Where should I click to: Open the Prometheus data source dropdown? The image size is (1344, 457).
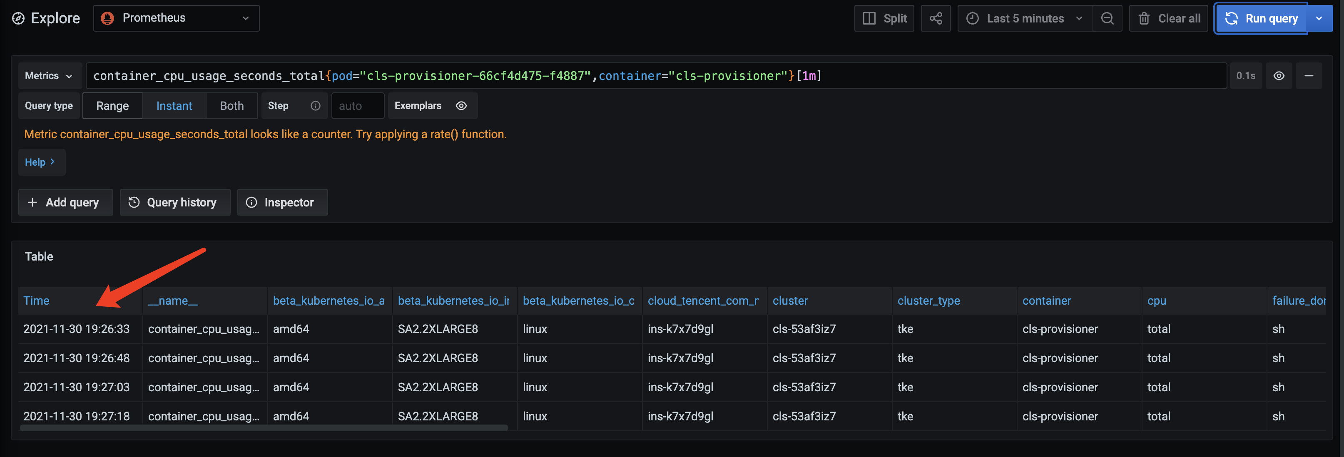(x=177, y=18)
